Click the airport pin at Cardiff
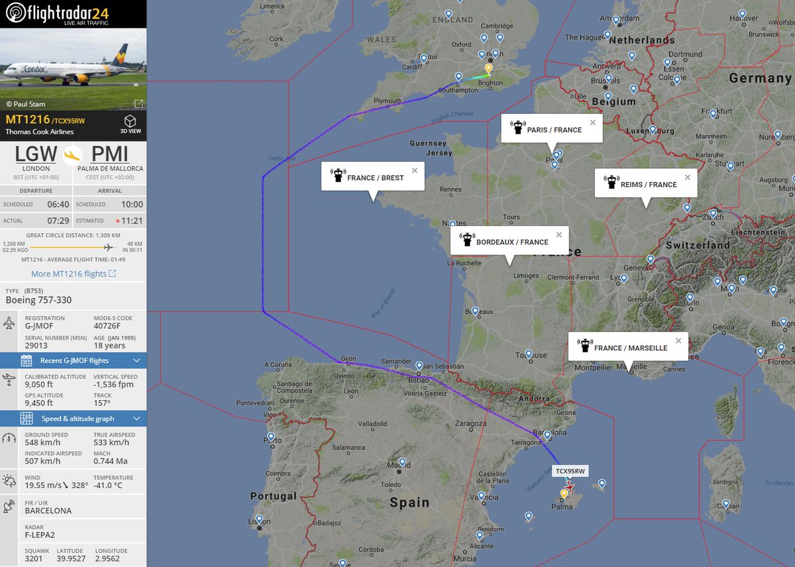 point(423,58)
